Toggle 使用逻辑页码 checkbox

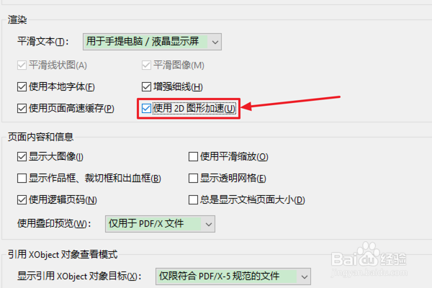tap(22, 199)
